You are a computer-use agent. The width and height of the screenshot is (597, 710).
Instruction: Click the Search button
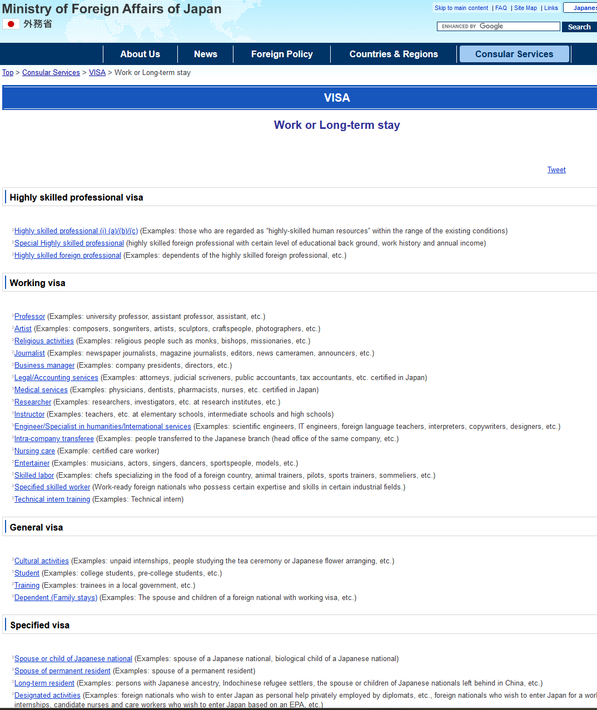coord(579,27)
